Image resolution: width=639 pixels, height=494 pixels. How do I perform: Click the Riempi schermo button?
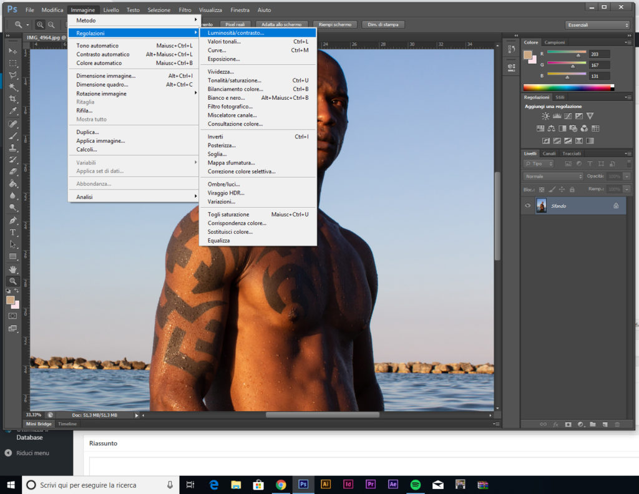334,25
